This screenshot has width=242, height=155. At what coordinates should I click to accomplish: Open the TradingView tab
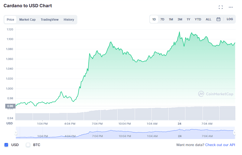coord(50,19)
